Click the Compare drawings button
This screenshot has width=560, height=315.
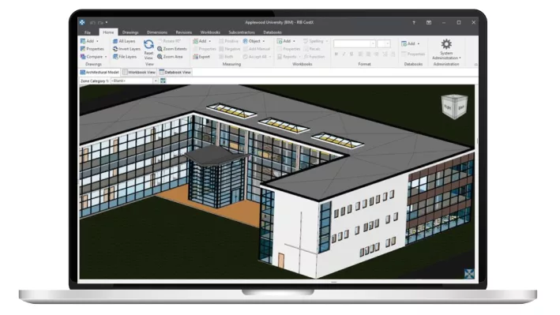pos(92,57)
